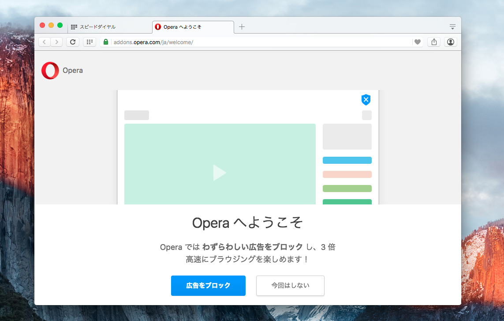Click the blue ad-blocker shield icon
Viewport: 504px width, 321px height.
point(366,99)
